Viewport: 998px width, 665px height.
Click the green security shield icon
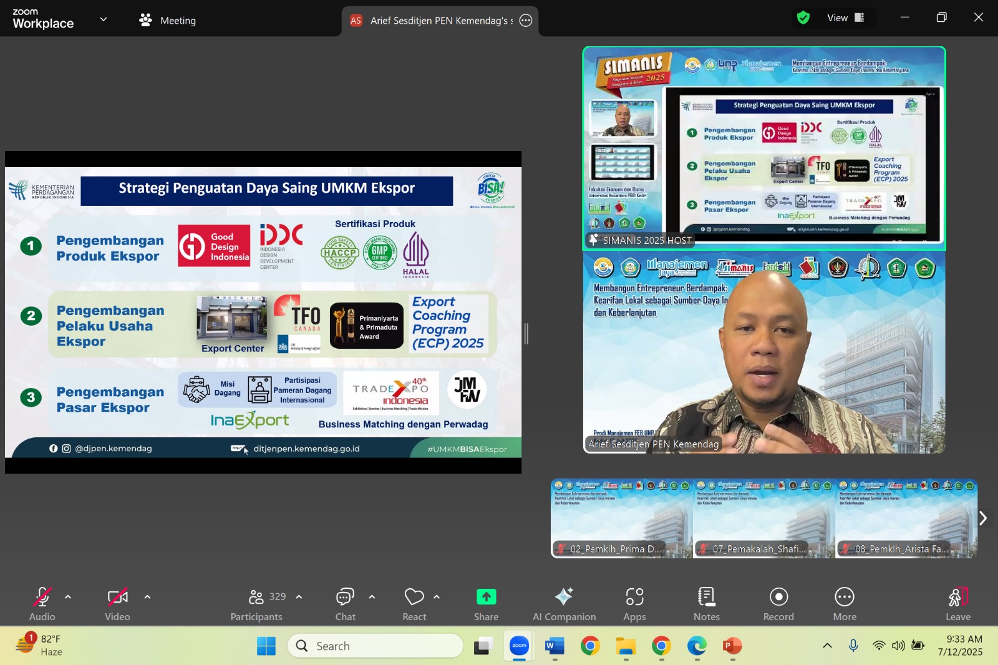click(x=803, y=18)
